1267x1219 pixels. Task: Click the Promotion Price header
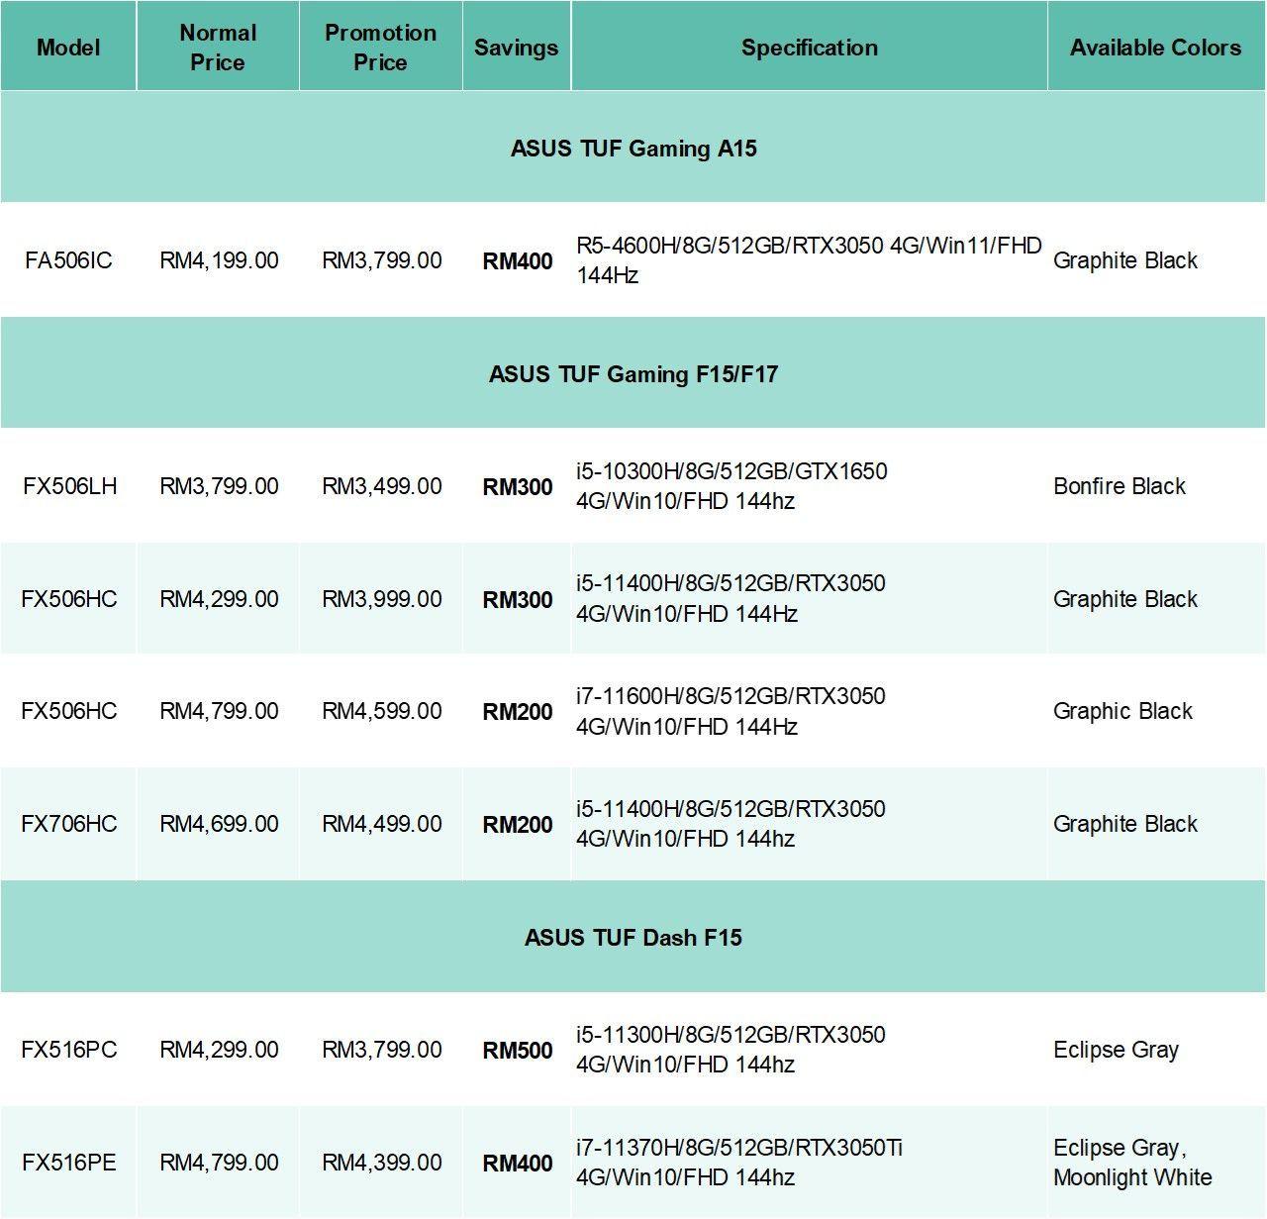[380, 48]
